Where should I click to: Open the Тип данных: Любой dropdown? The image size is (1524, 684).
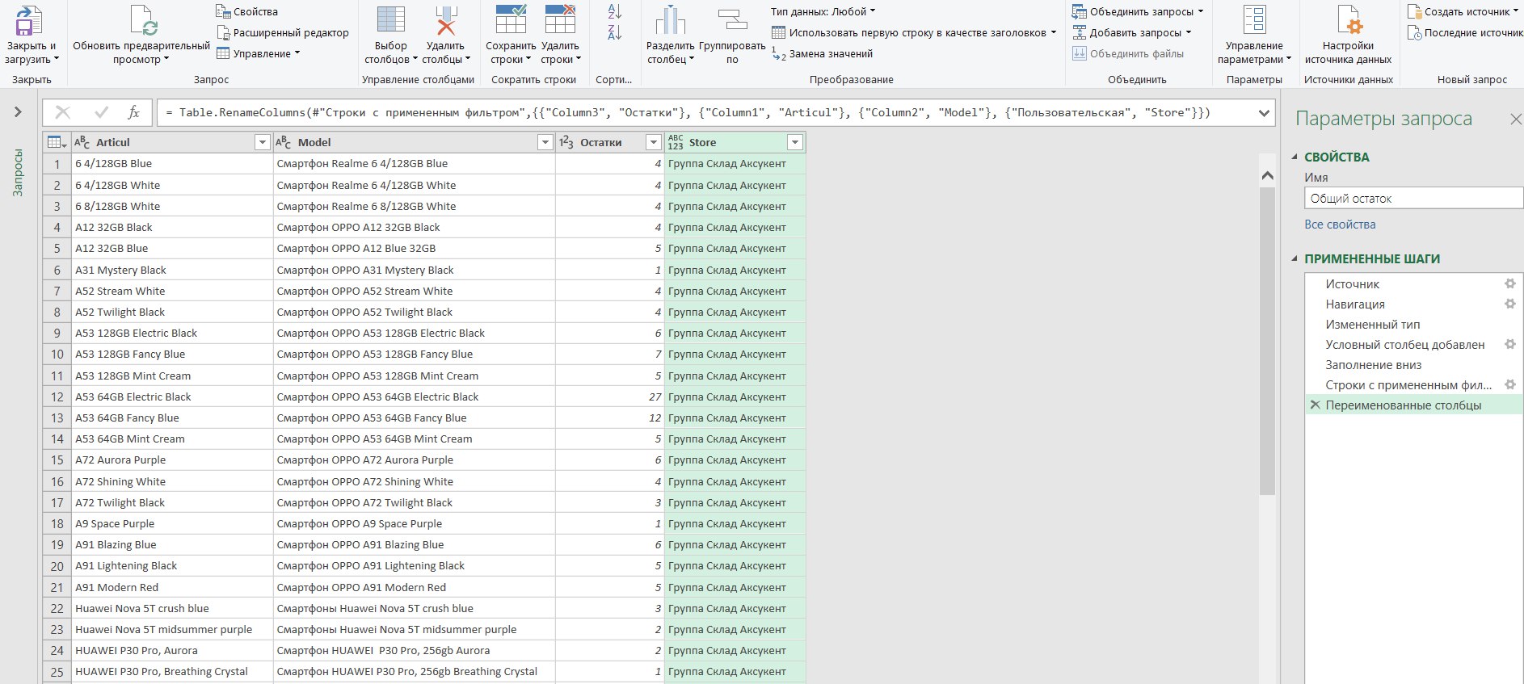point(823,11)
